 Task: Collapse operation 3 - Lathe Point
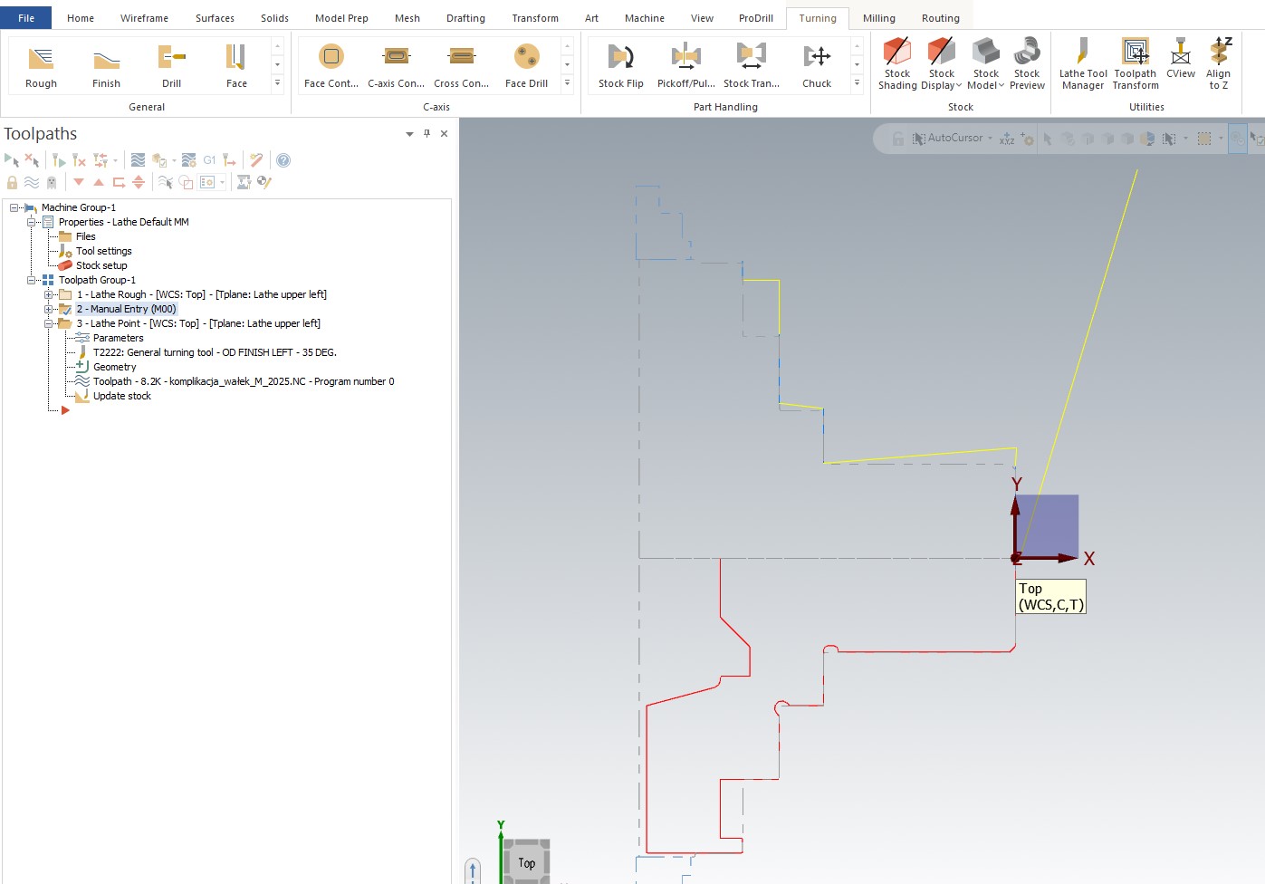[x=48, y=323]
